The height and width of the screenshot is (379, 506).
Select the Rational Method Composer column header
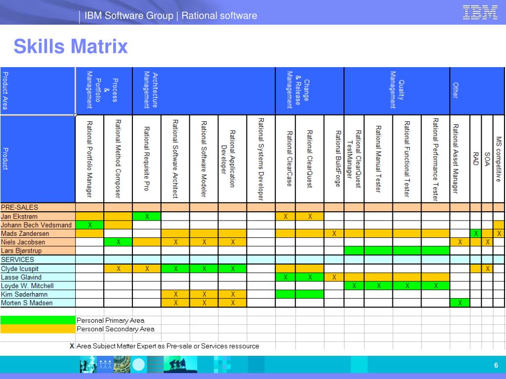(118, 159)
